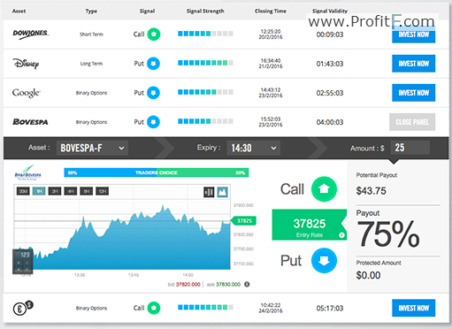Click the blue Put arrow for Google
Image resolution: width=452 pixels, height=329 pixels.
point(153,93)
